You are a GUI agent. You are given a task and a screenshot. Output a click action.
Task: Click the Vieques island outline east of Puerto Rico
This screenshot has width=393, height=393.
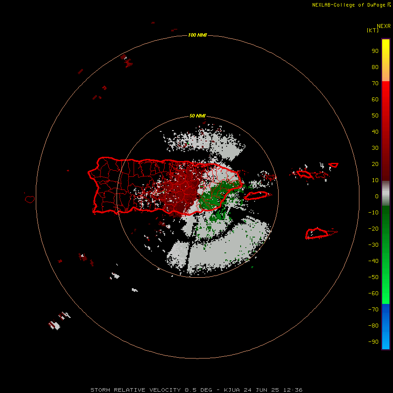[x=258, y=195]
